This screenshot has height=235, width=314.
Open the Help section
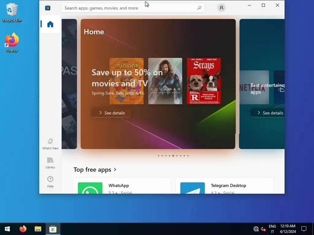(50, 182)
